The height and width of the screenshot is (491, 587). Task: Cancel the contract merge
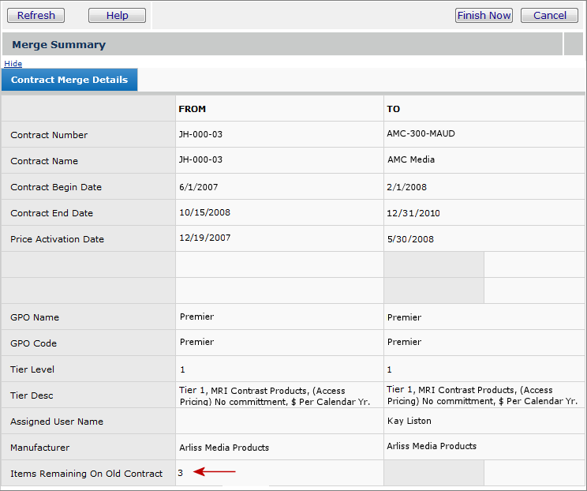pos(549,15)
